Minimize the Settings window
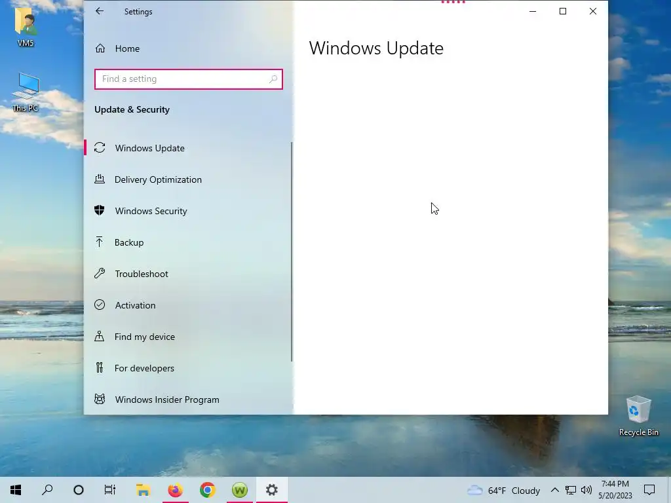 tap(533, 12)
